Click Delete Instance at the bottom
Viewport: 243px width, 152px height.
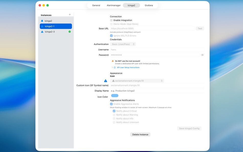(x=140, y=134)
